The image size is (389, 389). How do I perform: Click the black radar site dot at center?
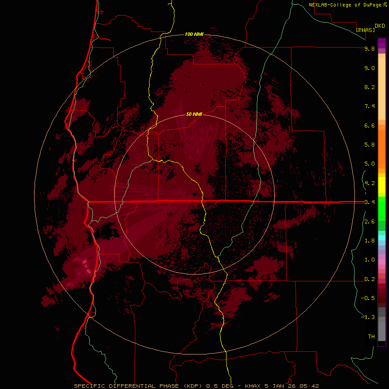point(194,194)
